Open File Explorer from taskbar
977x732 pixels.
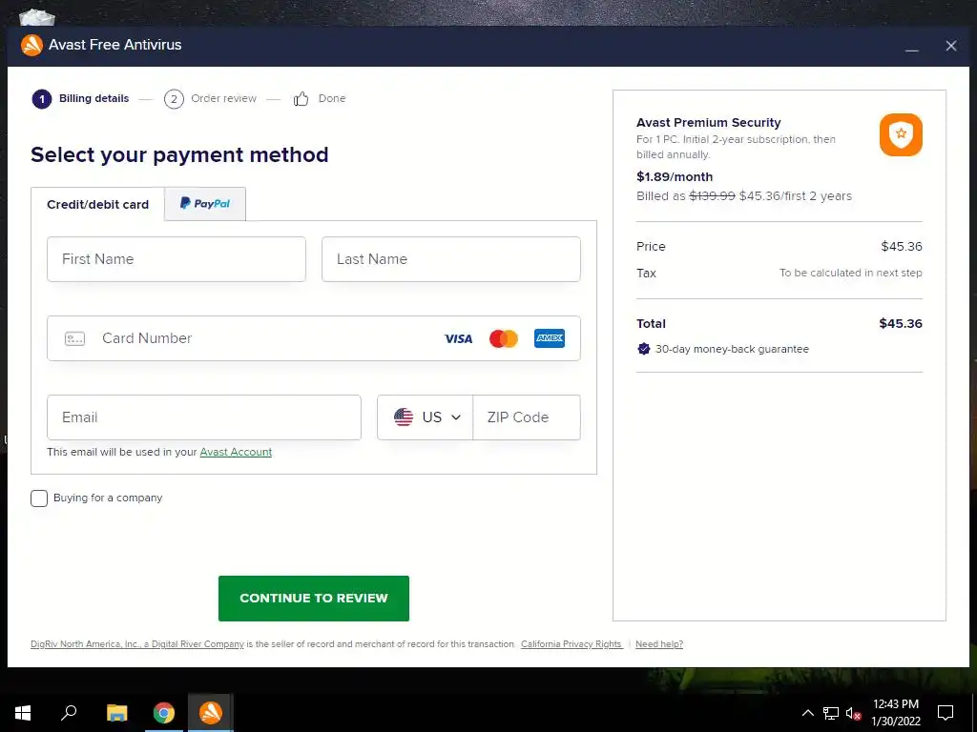coord(116,713)
